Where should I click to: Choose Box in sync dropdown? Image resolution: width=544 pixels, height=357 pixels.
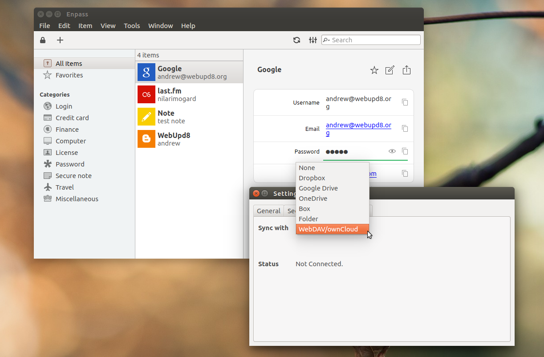tap(333, 209)
